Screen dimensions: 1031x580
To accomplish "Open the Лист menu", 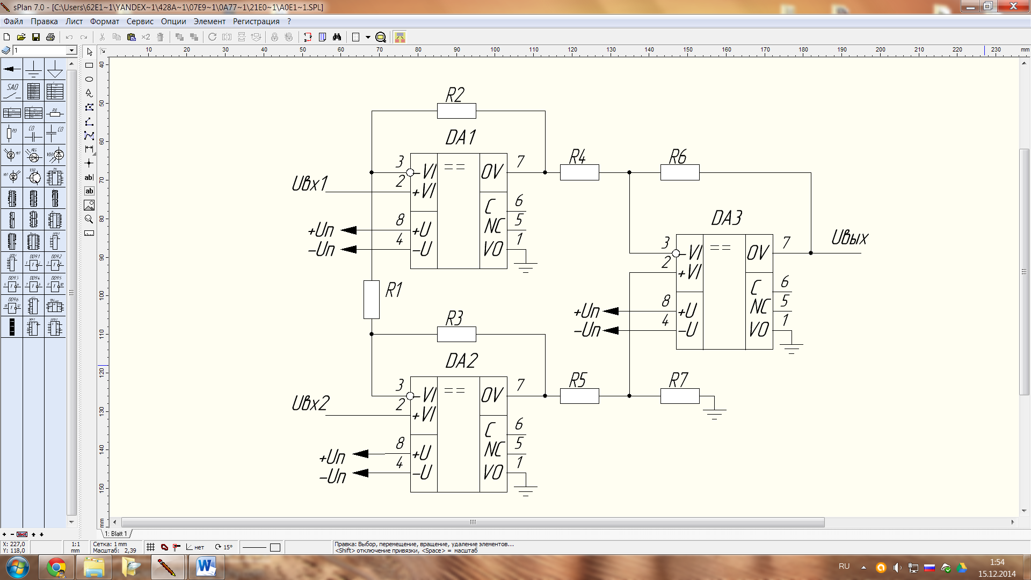I will pos(74,21).
